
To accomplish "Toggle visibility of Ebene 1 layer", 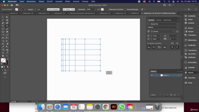I will pyautogui.click(x=152, y=75).
